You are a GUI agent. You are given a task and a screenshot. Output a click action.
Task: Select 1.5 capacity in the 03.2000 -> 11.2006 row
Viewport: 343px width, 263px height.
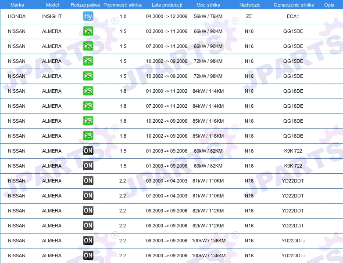123,31
